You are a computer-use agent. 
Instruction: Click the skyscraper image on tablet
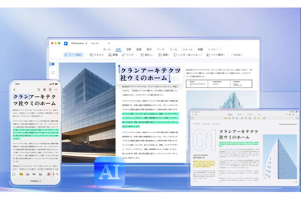click(280, 157)
